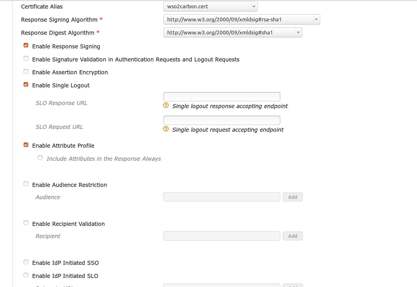Focus the SLO Request URL input box

coord(222,120)
